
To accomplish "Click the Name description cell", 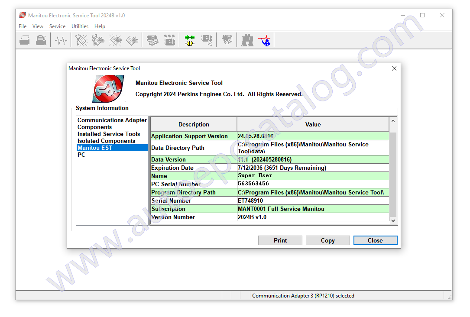I will 194,176.
